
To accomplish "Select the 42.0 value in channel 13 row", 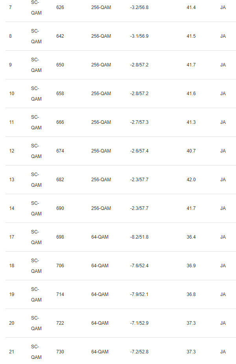I will pyautogui.click(x=191, y=180).
